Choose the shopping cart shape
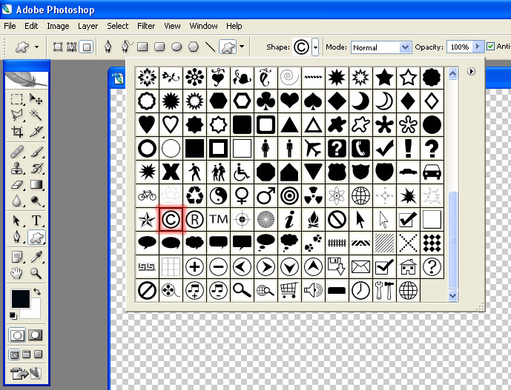Viewport: 511px width, 390px height. click(x=289, y=290)
